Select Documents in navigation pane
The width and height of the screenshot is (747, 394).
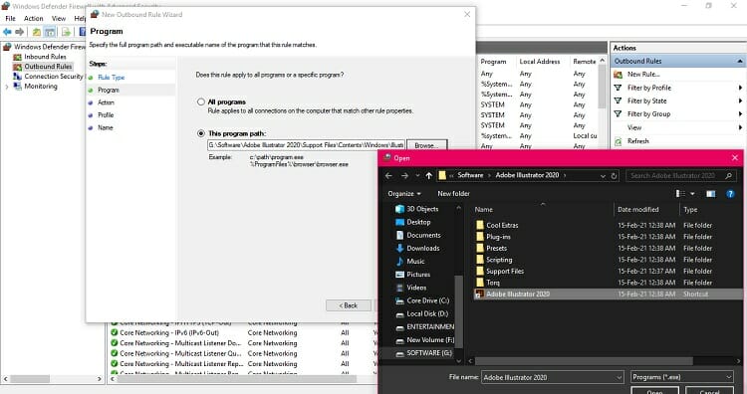point(423,235)
